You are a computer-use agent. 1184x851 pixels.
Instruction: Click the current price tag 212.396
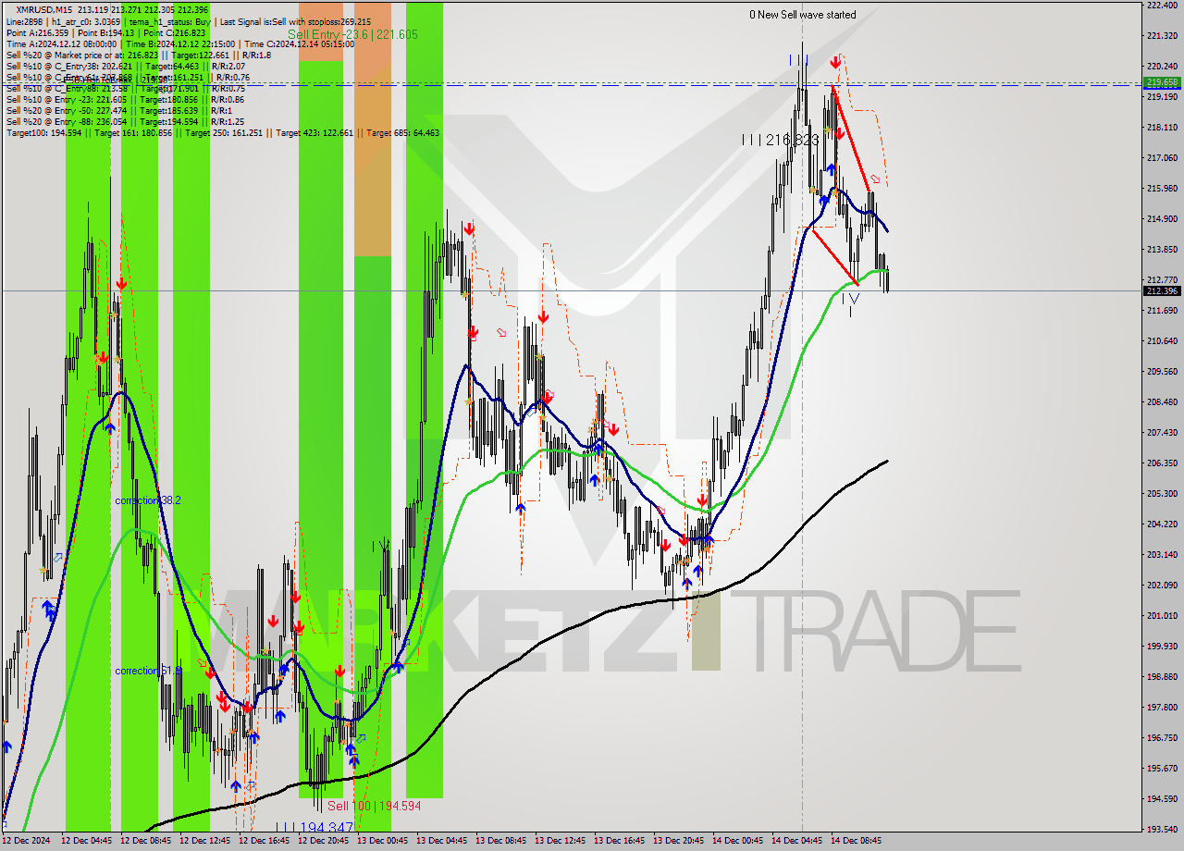(x=1162, y=290)
